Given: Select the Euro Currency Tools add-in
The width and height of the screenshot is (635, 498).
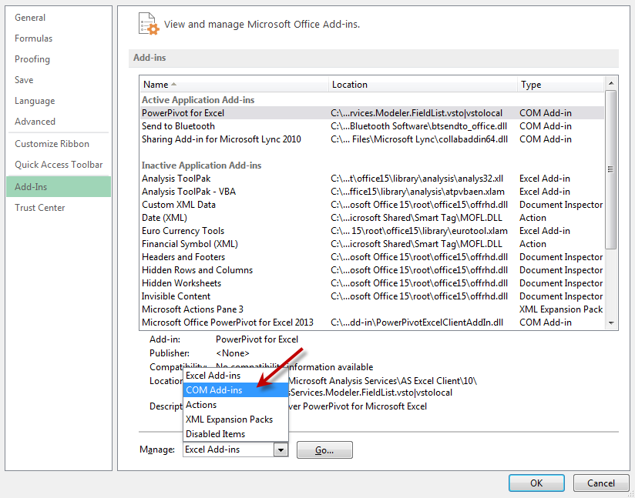Looking at the screenshot, I should click(371, 231).
